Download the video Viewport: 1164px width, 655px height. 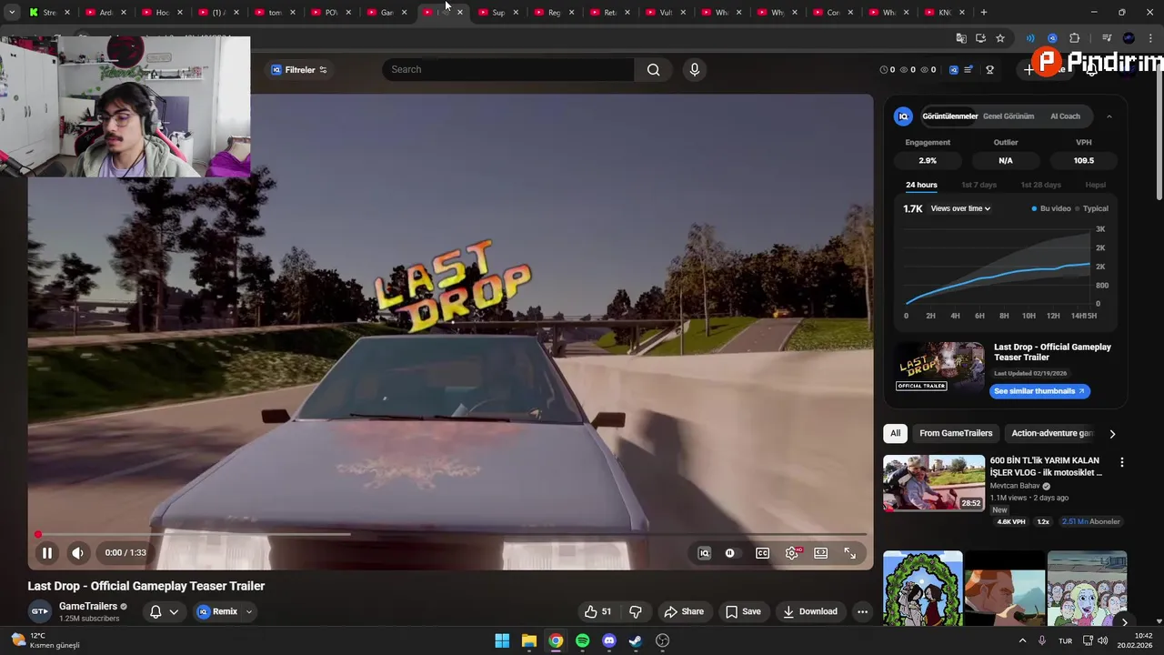click(x=810, y=611)
